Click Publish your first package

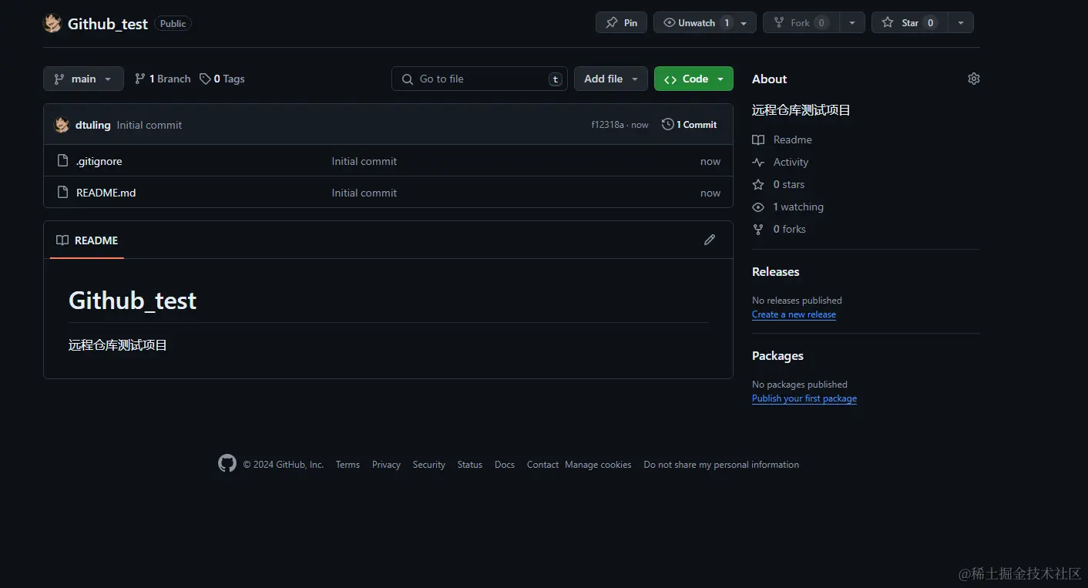coord(804,398)
